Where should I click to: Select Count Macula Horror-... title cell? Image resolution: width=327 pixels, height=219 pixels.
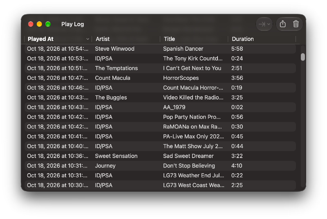[x=193, y=88]
